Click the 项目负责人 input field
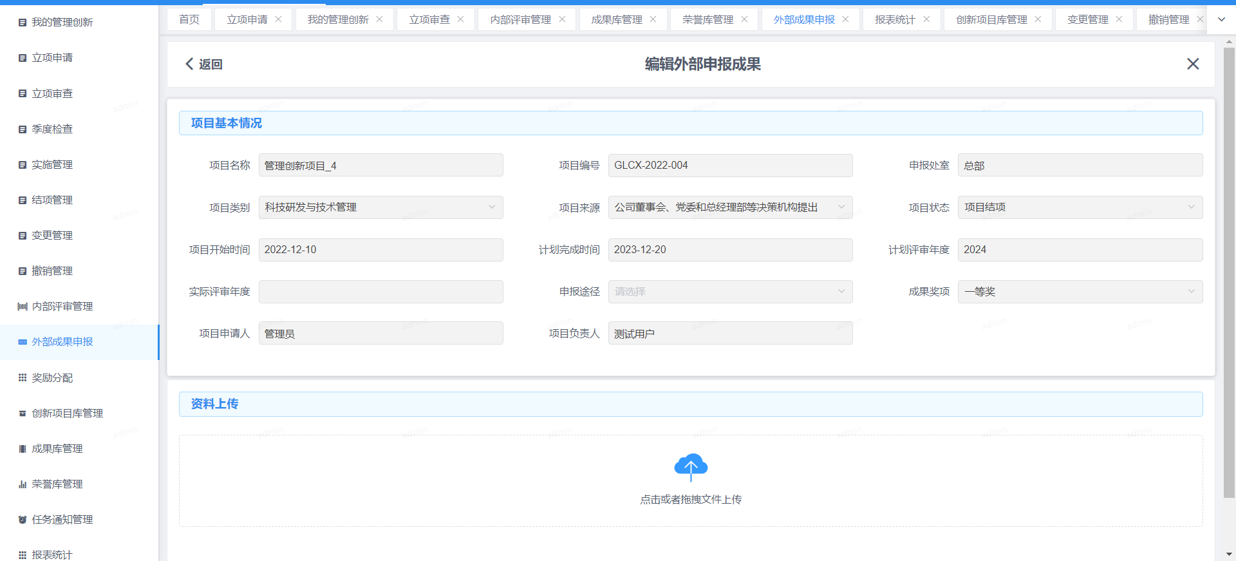Image resolution: width=1236 pixels, height=561 pixels. (731, 334)
